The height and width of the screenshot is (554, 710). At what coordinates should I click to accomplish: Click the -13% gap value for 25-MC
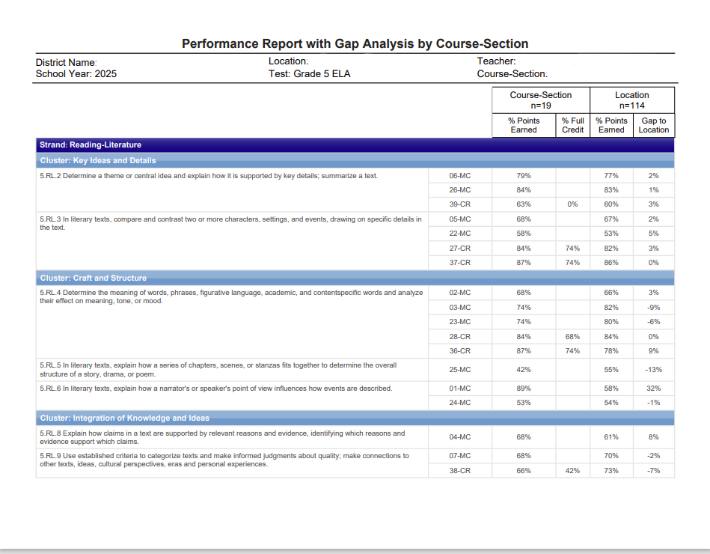[653, 370]
